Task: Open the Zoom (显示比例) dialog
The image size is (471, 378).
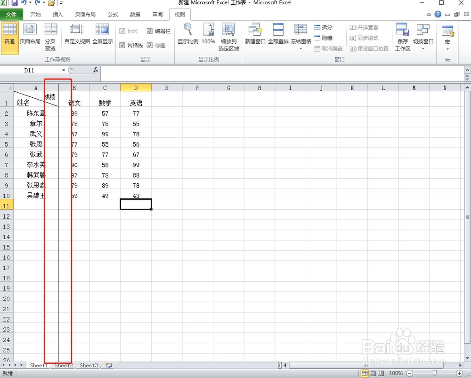Action: click(x=188, y=34)
